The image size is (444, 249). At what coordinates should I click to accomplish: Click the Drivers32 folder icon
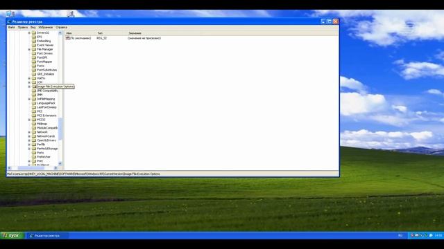click(x=34, y=33)
